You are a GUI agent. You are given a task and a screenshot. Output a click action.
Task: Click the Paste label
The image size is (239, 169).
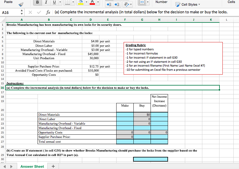coord(8,2)
